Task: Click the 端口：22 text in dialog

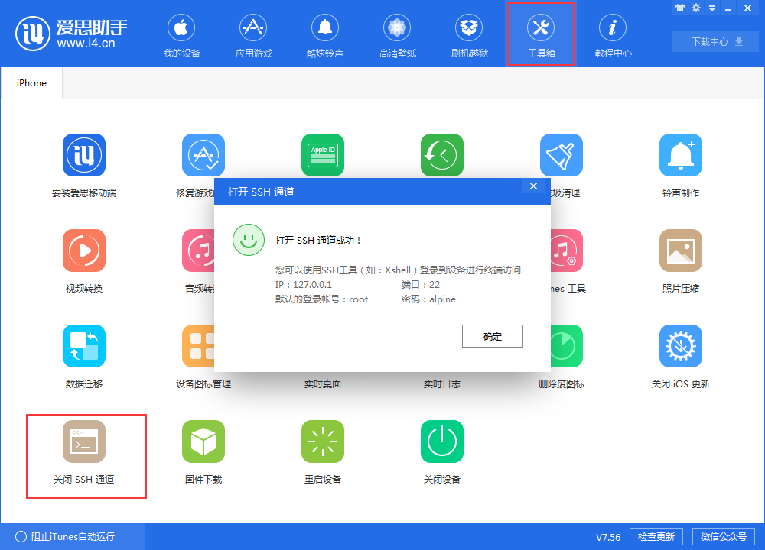Action: [421, 284]
